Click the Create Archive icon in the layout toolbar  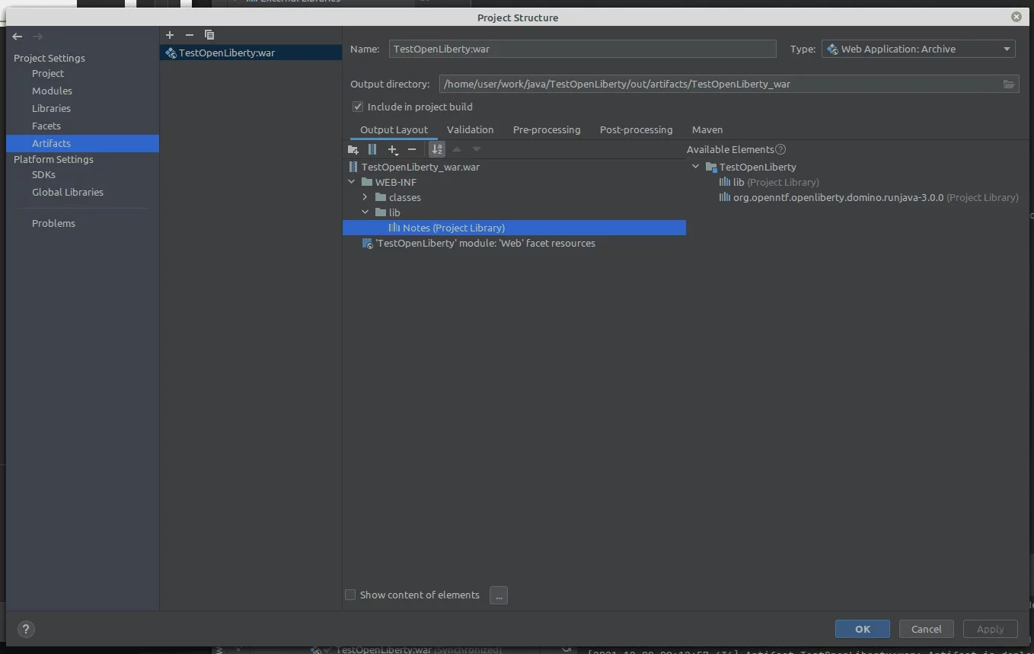pyautogui.click(x=372, y=150)
